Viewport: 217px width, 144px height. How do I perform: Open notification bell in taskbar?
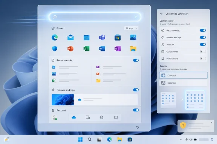click(x=212, y=139)
